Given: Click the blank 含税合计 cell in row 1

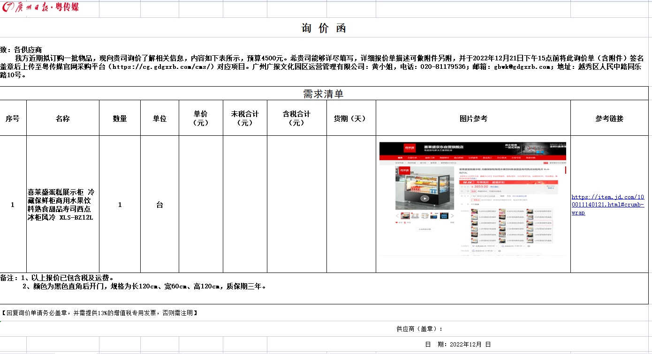Looking at the screenshot, I should (x=296, y=205).
